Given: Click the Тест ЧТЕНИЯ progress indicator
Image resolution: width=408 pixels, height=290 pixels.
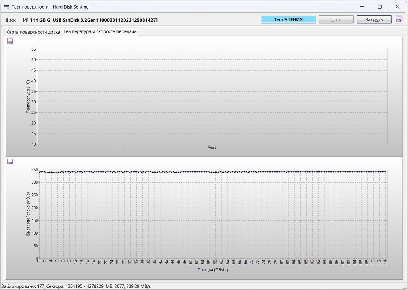Looking at the screenshot, I should pos(288,19).
